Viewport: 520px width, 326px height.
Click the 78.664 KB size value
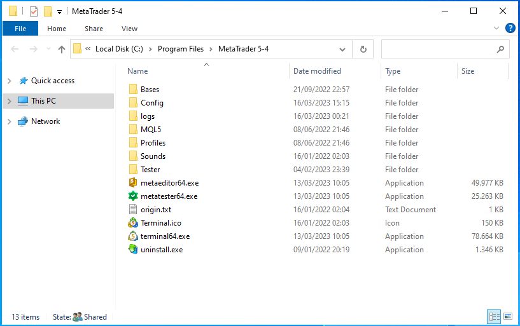click(487, 236)
